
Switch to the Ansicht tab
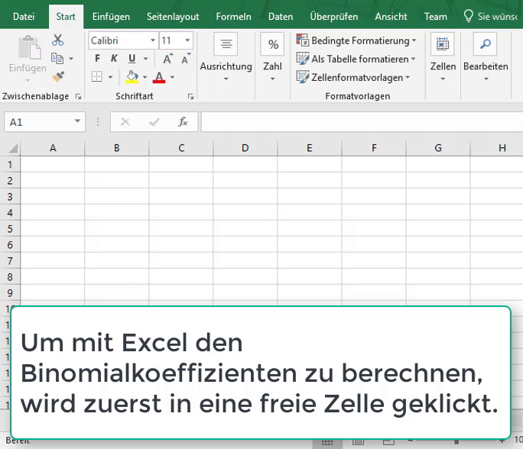[391, 16]
